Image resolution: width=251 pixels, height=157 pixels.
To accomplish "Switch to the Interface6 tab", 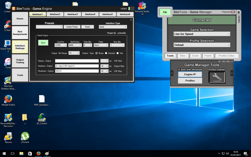I will (x=125, y=14).
